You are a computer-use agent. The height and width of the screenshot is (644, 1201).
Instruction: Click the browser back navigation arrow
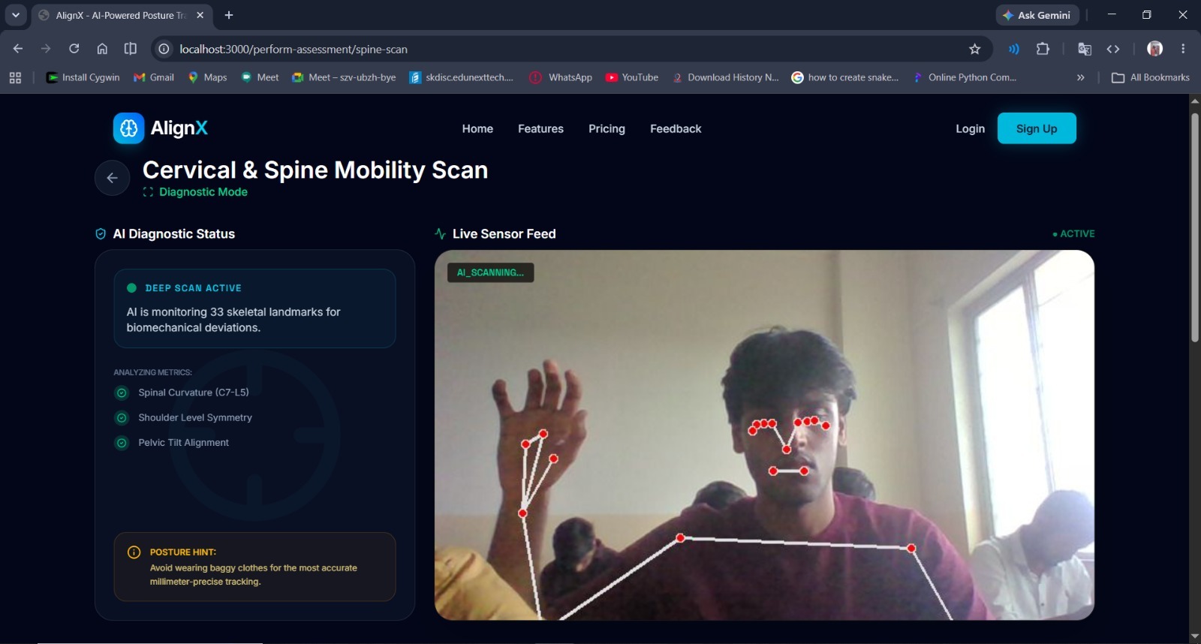point(18,49)
